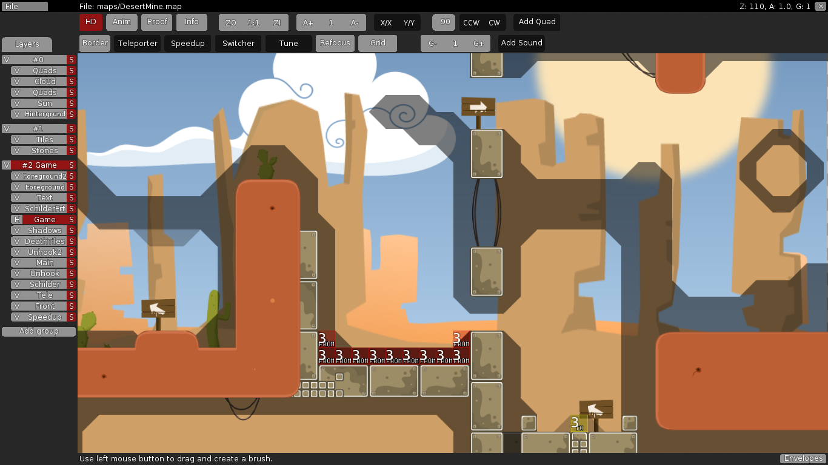Show the hidden Game layer
The image size is (828, 465).
coord(16,219)
